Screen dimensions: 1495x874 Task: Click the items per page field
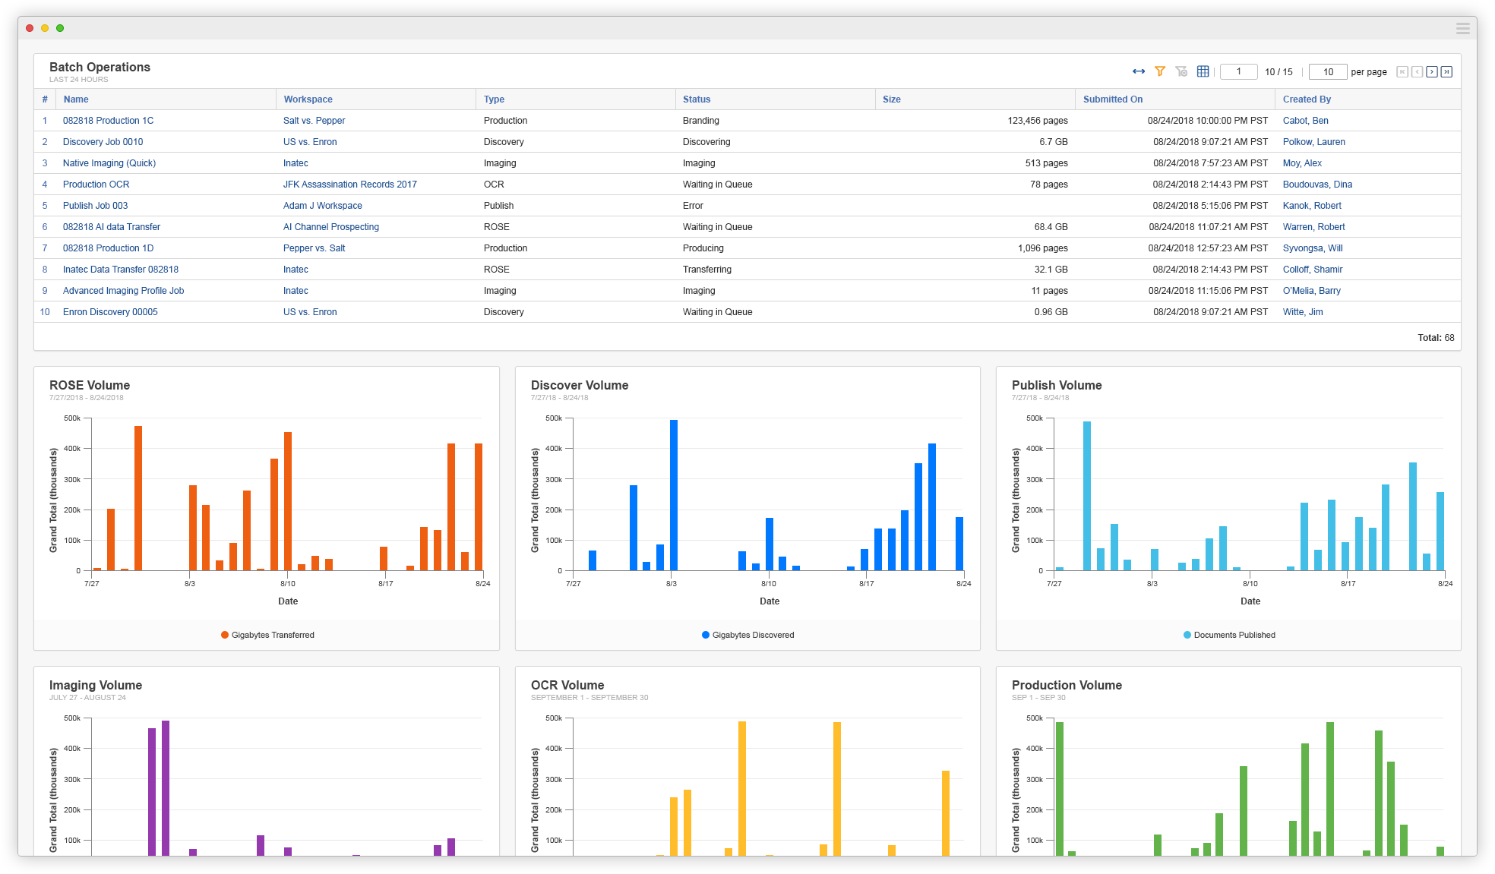pos(1328,72)
